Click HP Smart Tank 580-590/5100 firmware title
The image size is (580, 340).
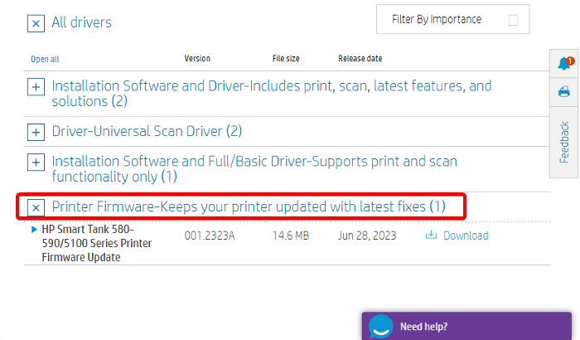pyautogui.click(x=88, y=243)
